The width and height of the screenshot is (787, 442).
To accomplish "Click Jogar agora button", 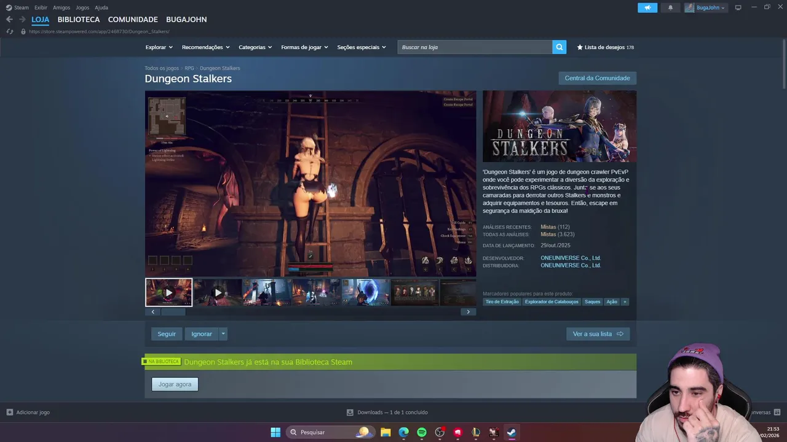I will tap(175, 384).
